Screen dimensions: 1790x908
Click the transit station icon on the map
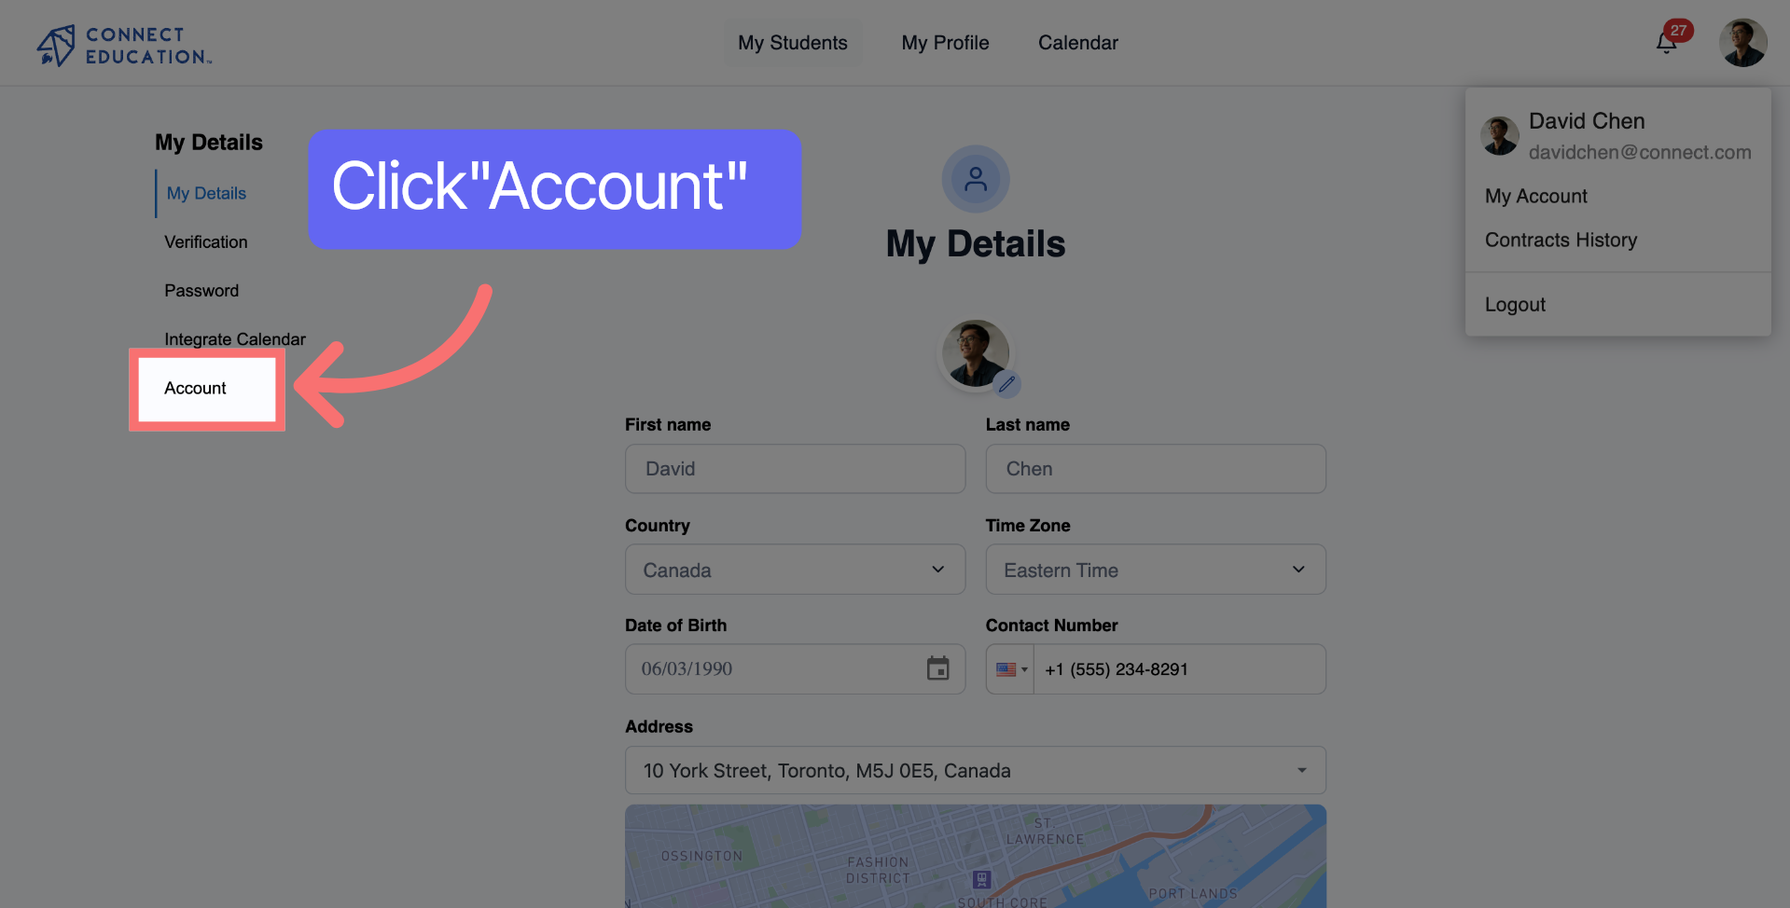981,879
